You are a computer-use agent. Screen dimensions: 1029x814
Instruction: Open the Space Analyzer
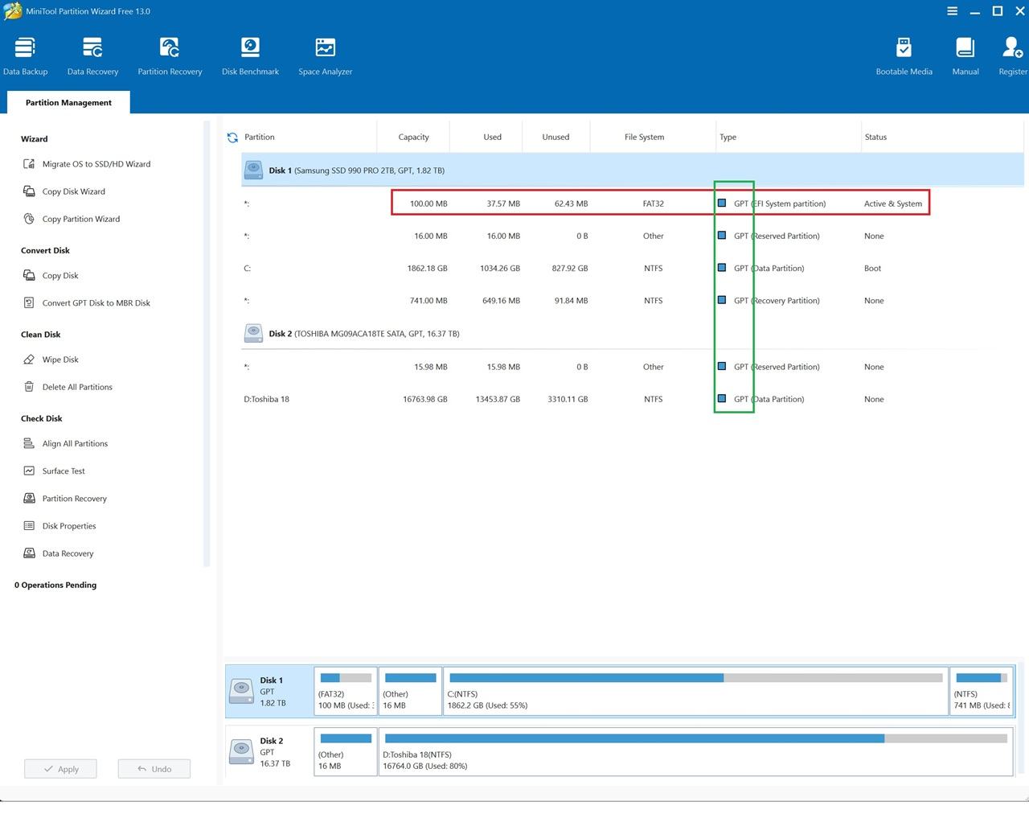325,56
